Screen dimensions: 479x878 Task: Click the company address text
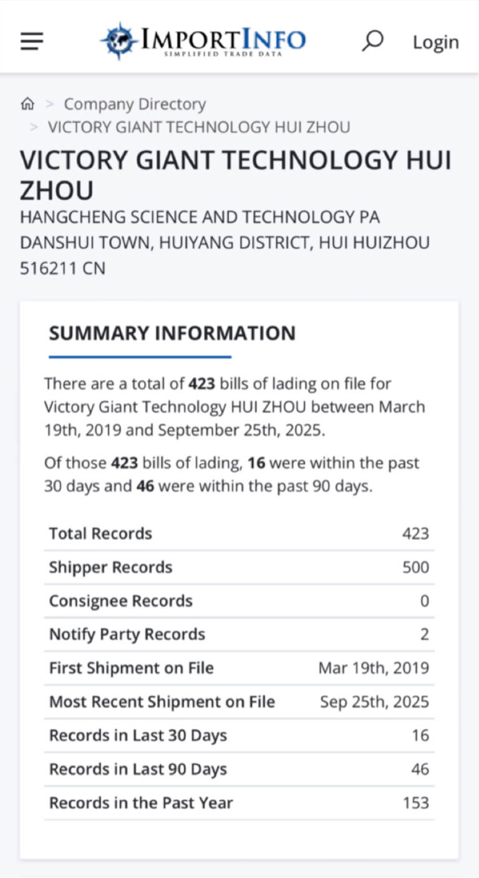pos(225,243)
